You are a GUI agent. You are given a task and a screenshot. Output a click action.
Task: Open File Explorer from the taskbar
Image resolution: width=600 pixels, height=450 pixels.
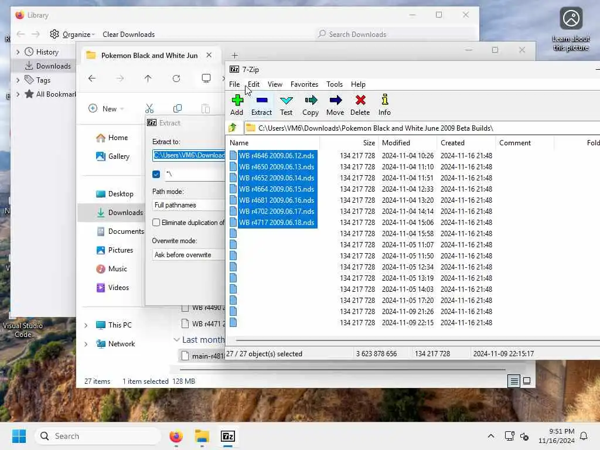pyautogui.click(x=202, y=436)
